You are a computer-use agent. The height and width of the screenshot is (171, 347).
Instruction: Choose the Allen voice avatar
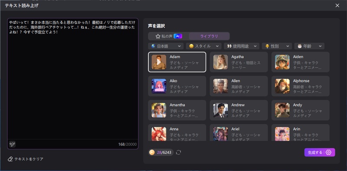point(221,86)
